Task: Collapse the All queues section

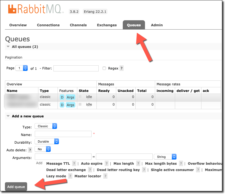Action: click(x=25, y=47)
